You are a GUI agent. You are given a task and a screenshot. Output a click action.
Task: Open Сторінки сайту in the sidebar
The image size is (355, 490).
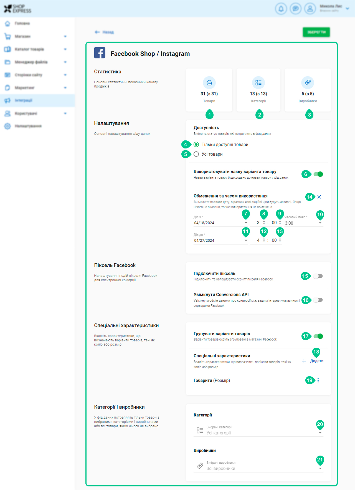pyautogui.click(x=37, y=75)
